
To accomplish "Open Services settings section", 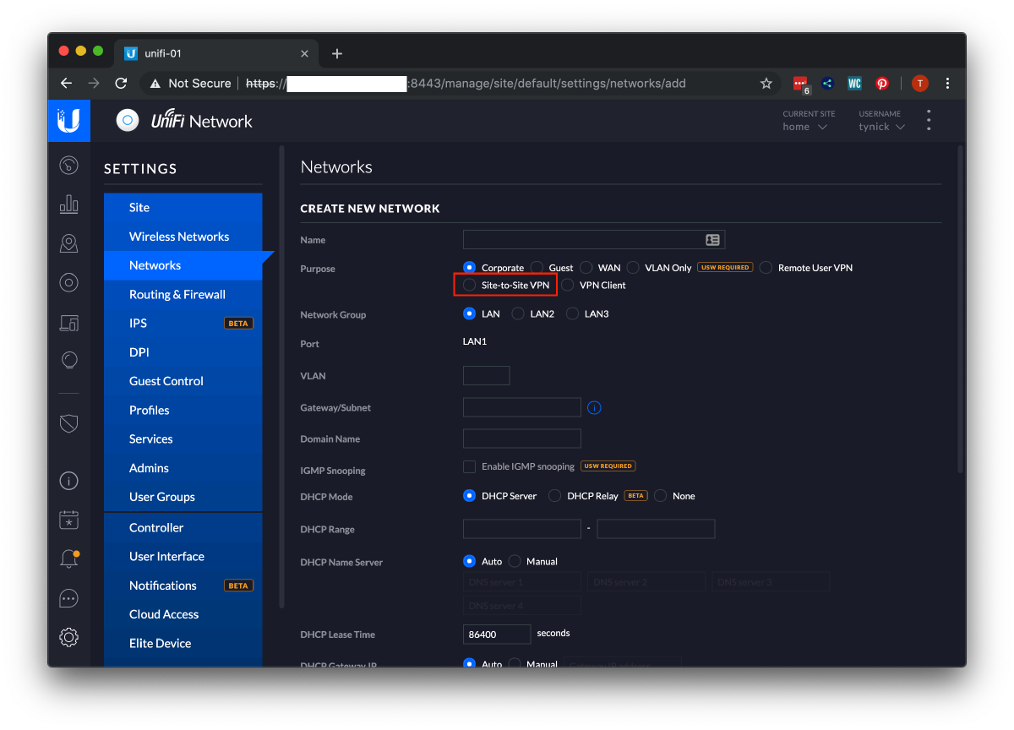I will (x=183, y=439).
